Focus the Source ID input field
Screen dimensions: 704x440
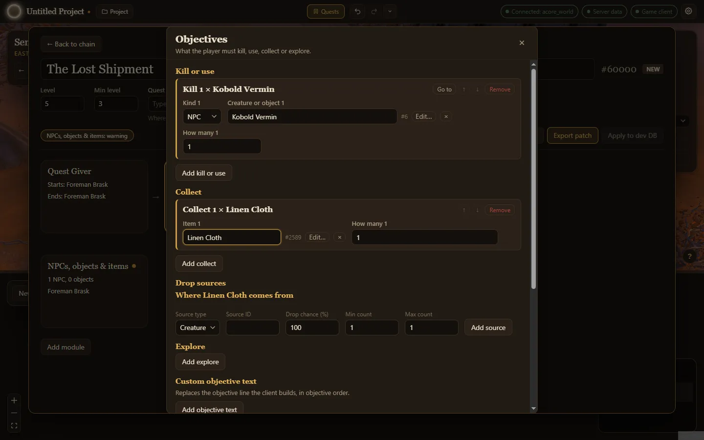pyautogui.click(x=253, y=328)
